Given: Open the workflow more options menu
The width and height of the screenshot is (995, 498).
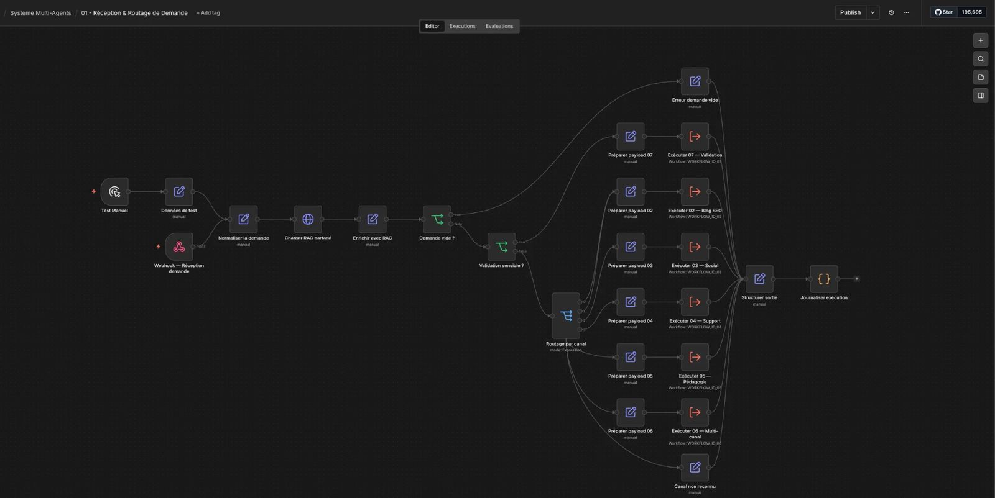Looking at the screenshot, I should click(906, 12).
